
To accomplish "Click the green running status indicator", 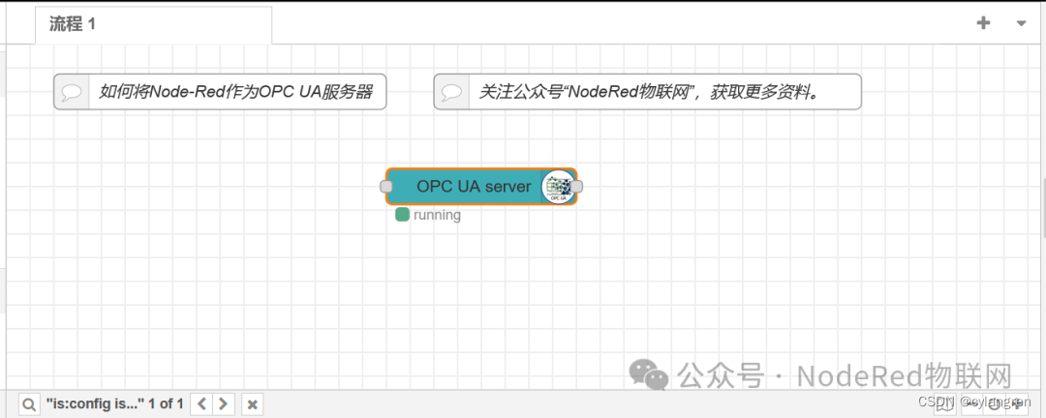I will (402, 215).
